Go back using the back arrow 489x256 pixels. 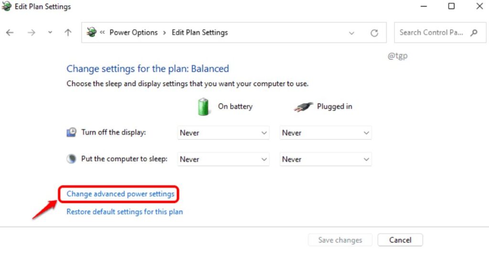click(10, 32)
